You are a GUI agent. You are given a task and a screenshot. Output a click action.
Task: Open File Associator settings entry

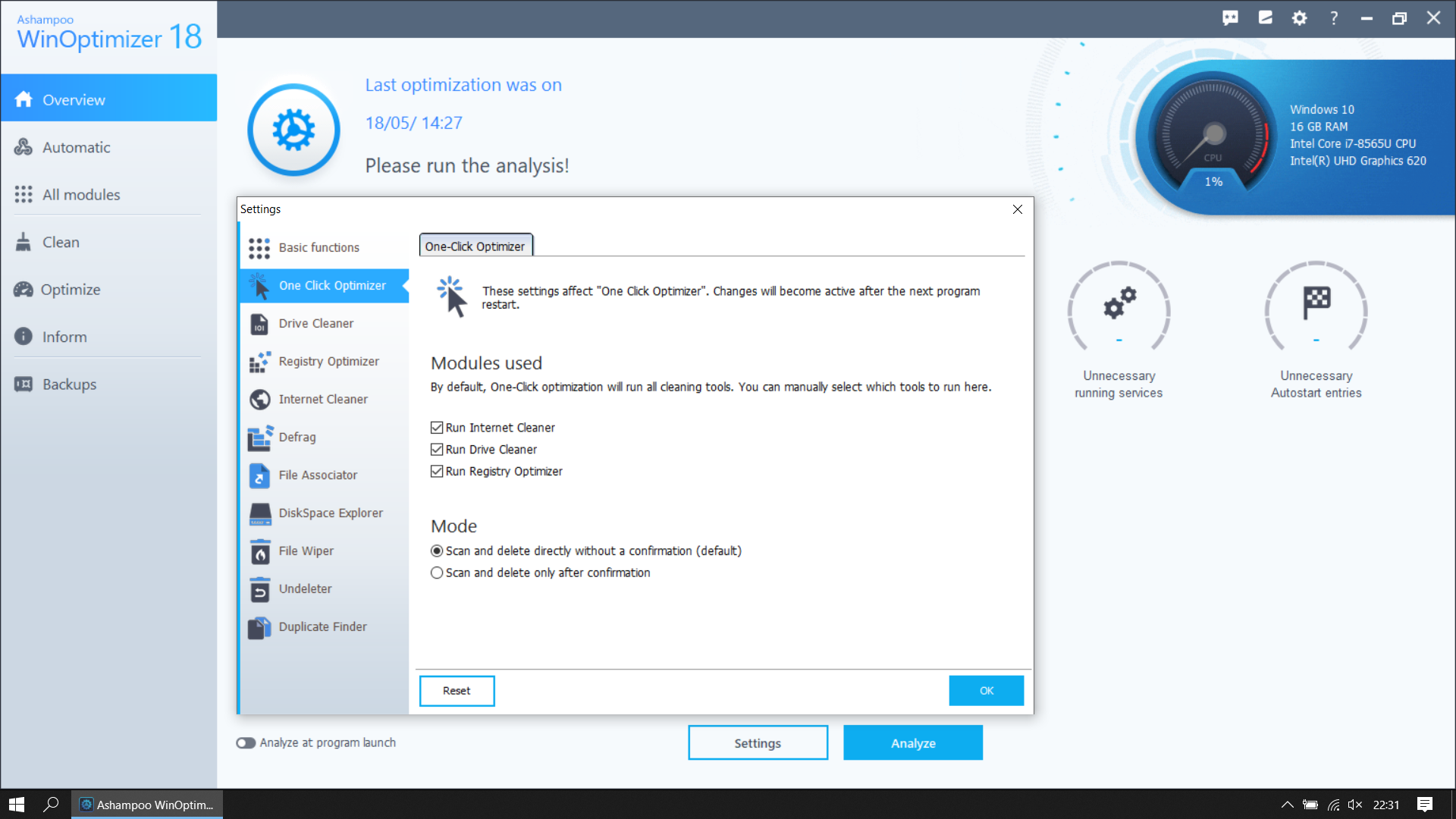(325, 475)
